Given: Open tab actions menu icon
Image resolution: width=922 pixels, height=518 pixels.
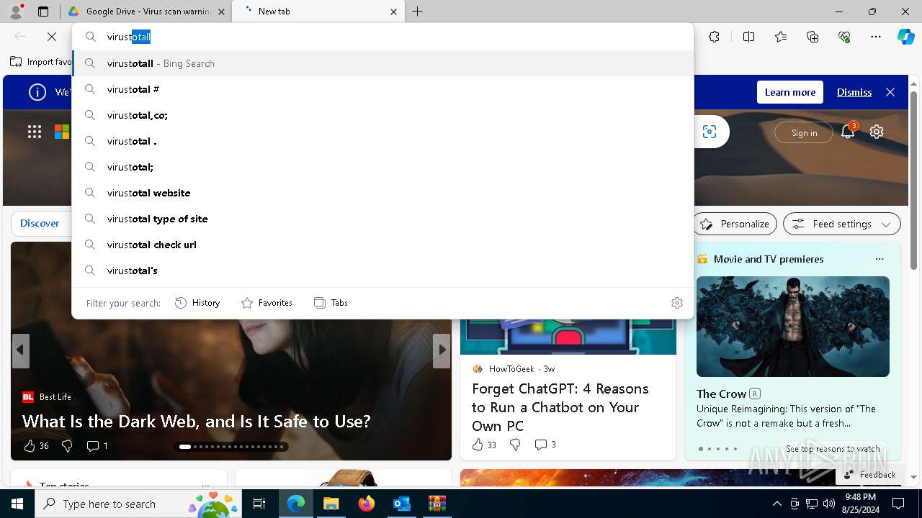Looking at the screenshot, I should point(43,12).
